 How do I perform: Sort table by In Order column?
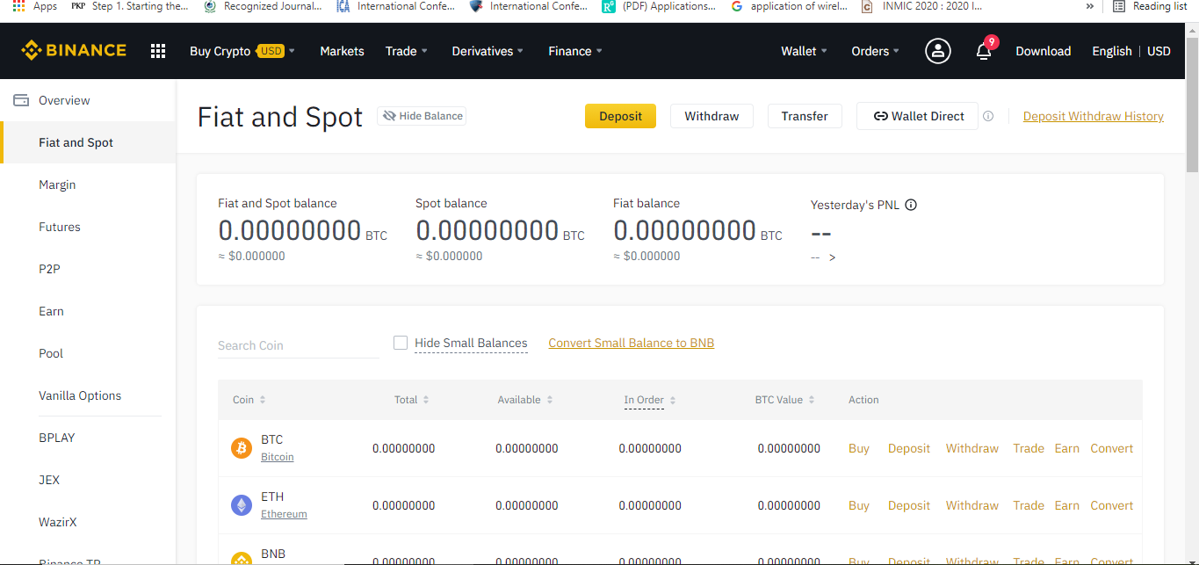[650, 400]
